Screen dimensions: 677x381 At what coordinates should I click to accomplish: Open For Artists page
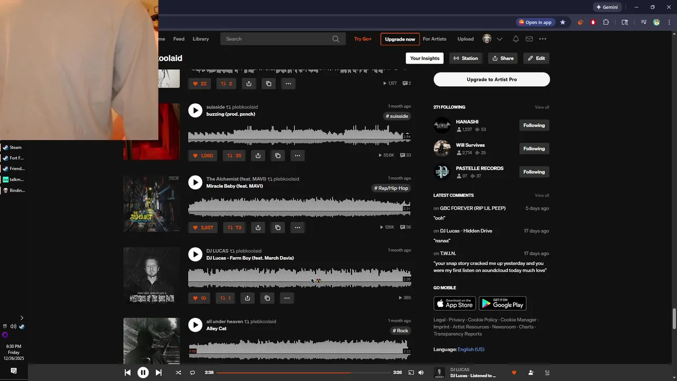coord(435,39)
